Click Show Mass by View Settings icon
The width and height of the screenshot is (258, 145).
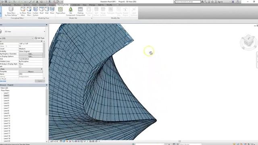click(11, 9)
